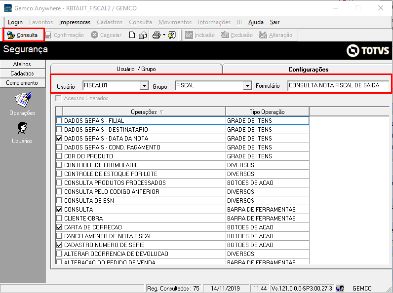This screenshot has width=393, height=293.
Task: Open the Movimentos menu
Action: (x=175, y=22)
